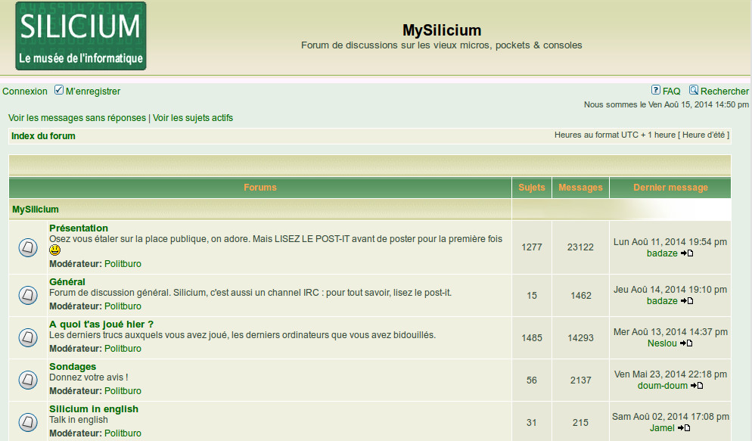The width and height of the screenshot is (752, 441).
Task: Open A quoi t'as joué hier forum
Action: pos(101,325)
